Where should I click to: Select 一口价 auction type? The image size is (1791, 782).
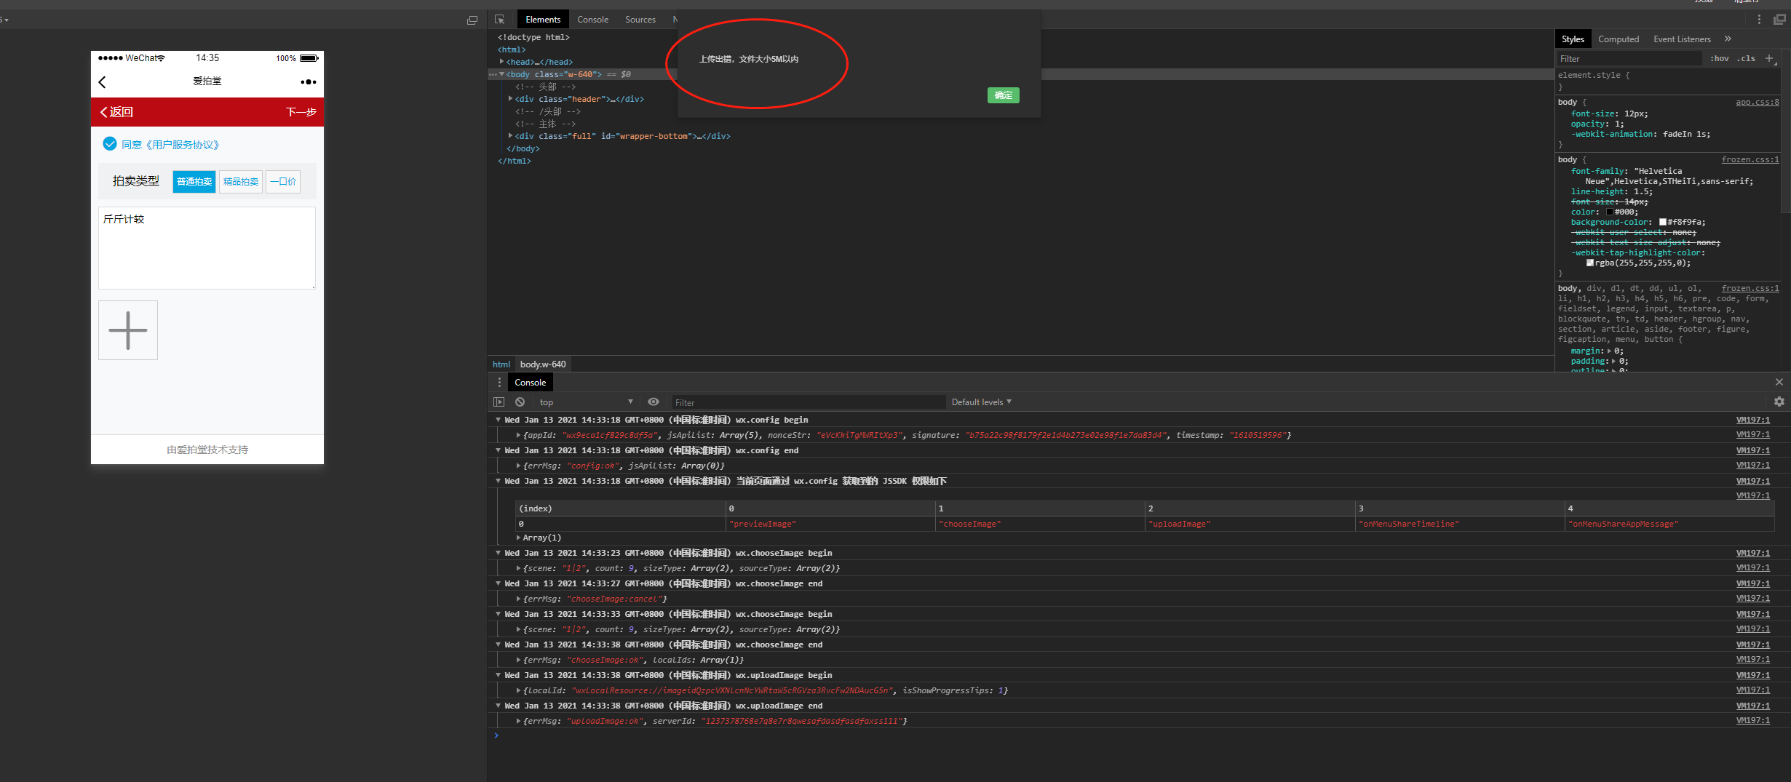[283, 182]
